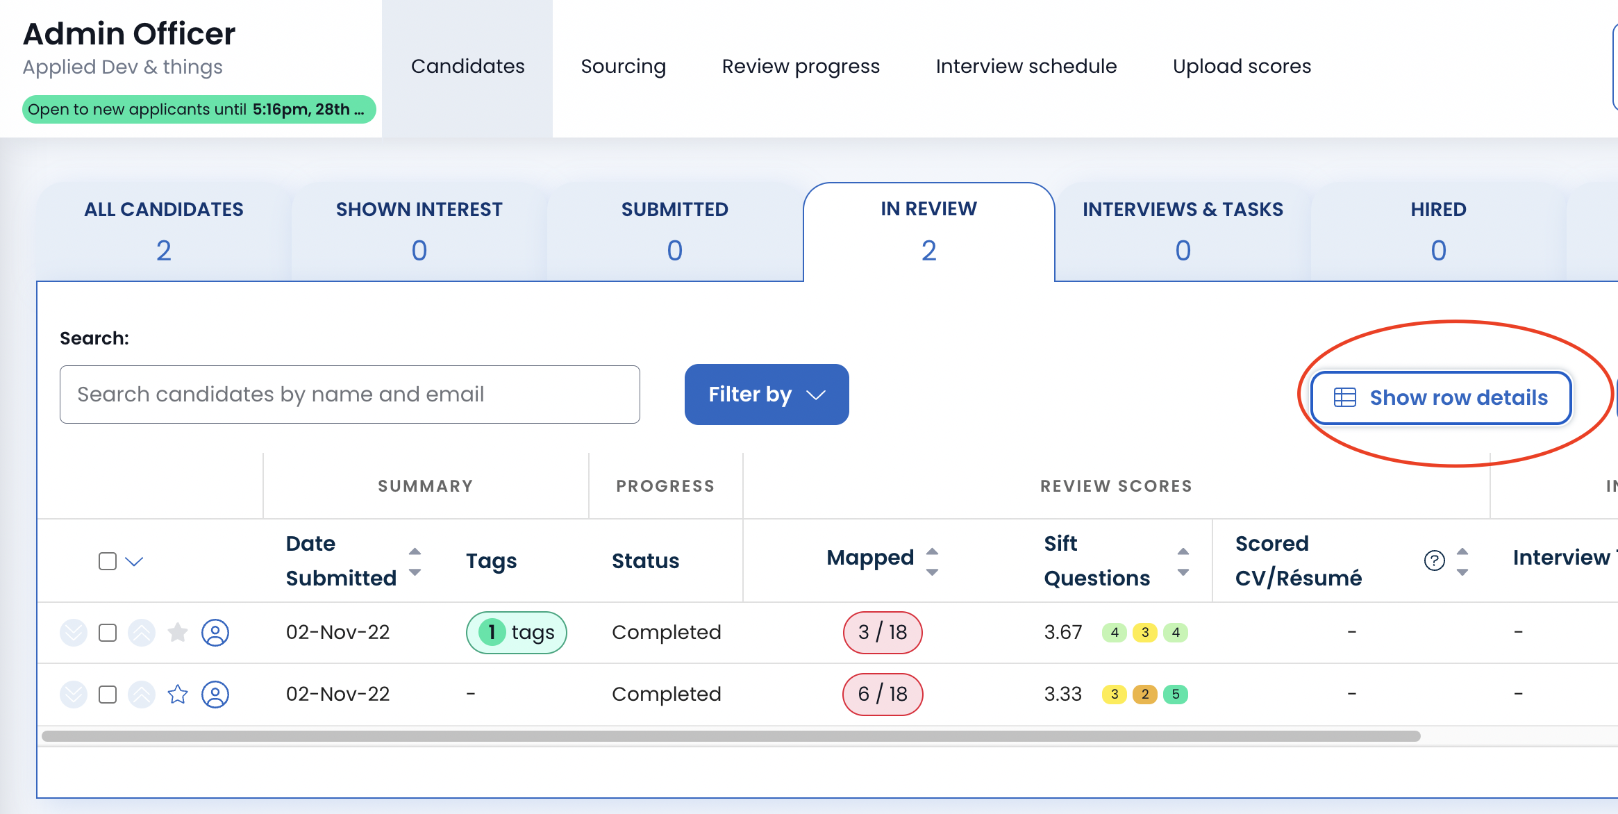Expand bulk selection chevron beside header checkbox
Image resolution: width=1618 pixels, height=814 pixels.
[x=134, y=561]
